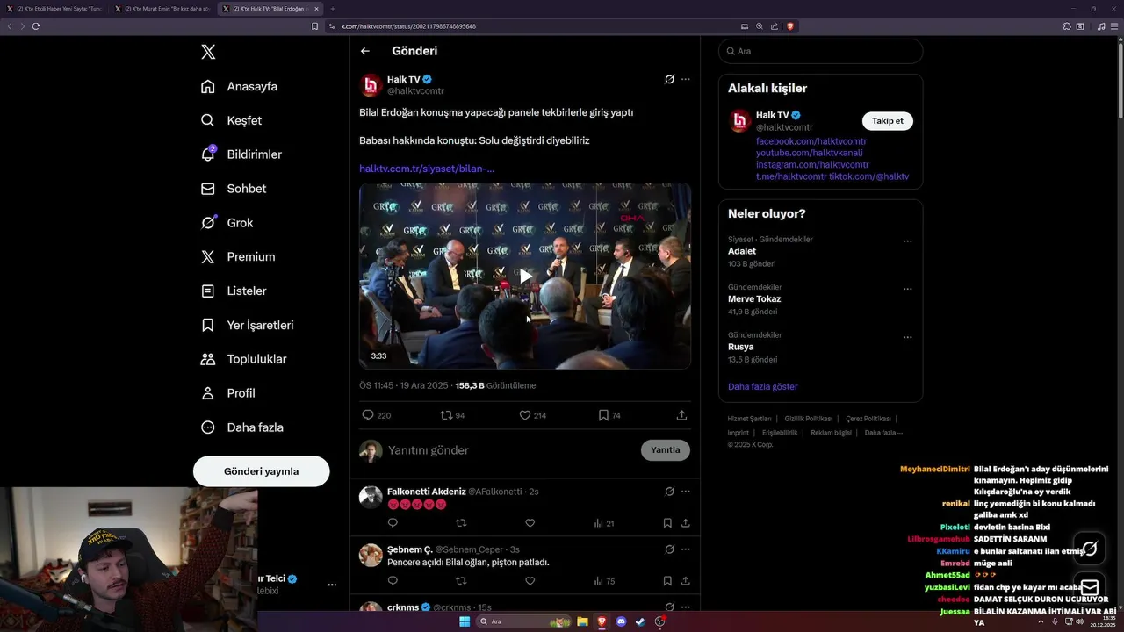The width and height of the screenshot is (1124, 632).
Task: Like Şebnem Ç. comment
Action: (x=530, y=581)
